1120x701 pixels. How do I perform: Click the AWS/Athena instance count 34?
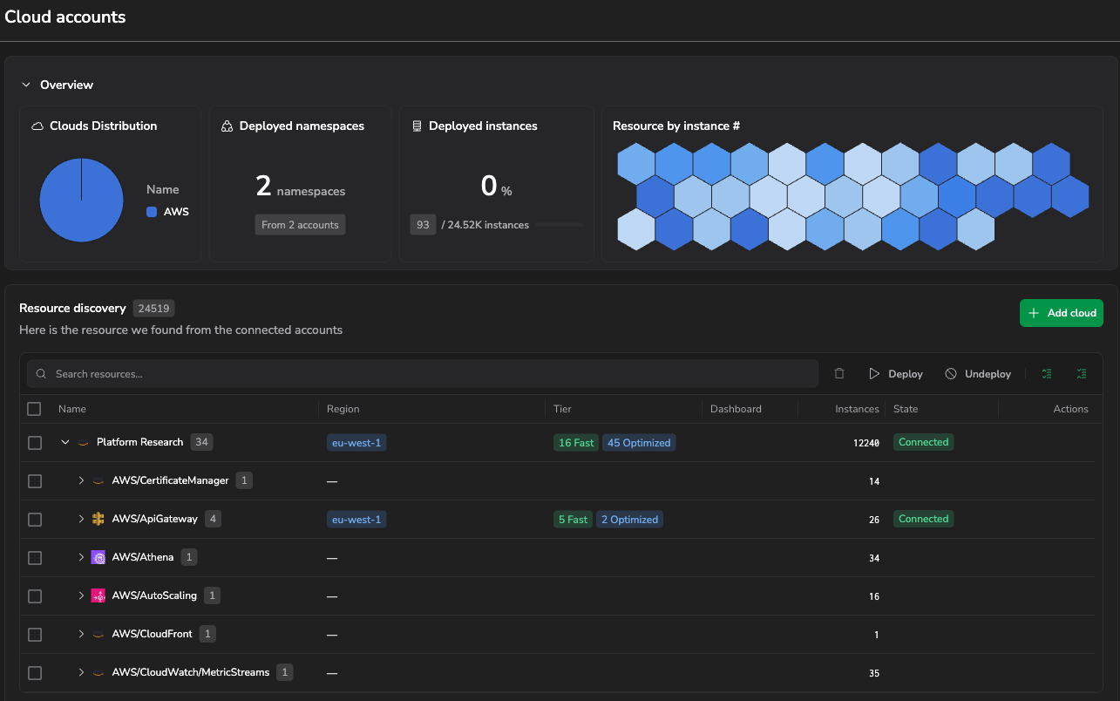[874, 558]
